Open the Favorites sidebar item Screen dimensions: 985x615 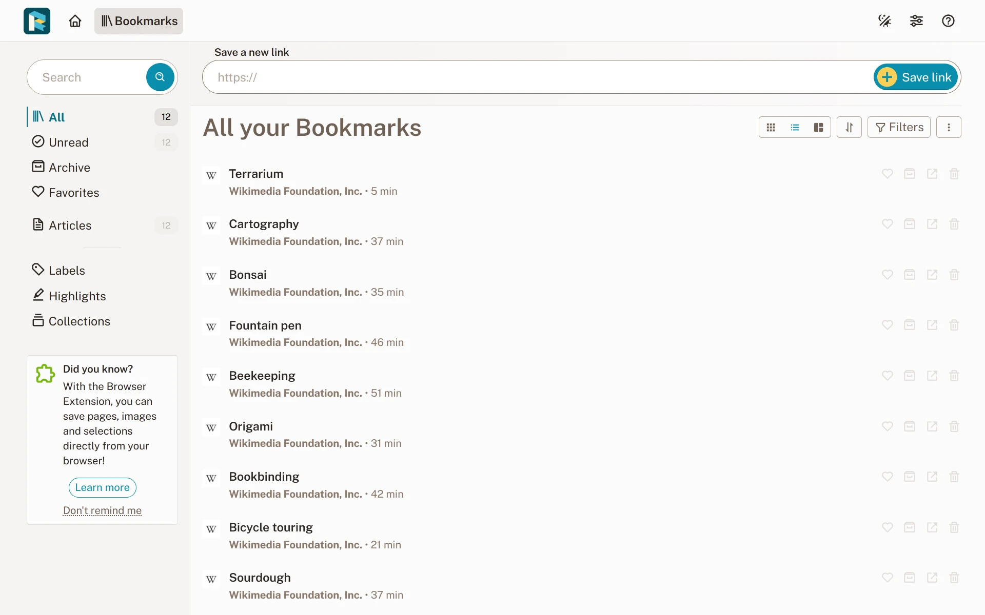103,193
